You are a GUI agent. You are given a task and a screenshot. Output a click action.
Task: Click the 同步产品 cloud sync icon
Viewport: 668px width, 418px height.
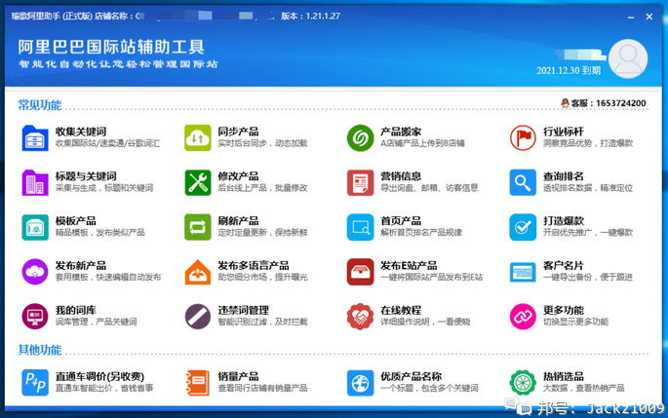pyautogui.click(x=198, y=137)
